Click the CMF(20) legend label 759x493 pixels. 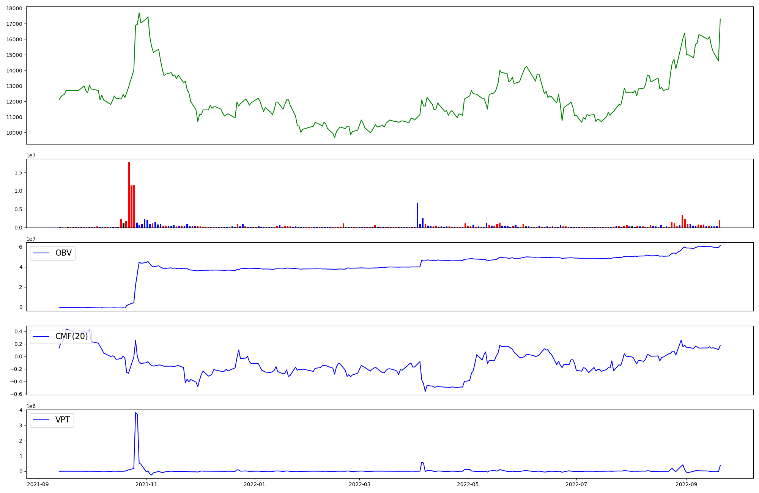71,336
